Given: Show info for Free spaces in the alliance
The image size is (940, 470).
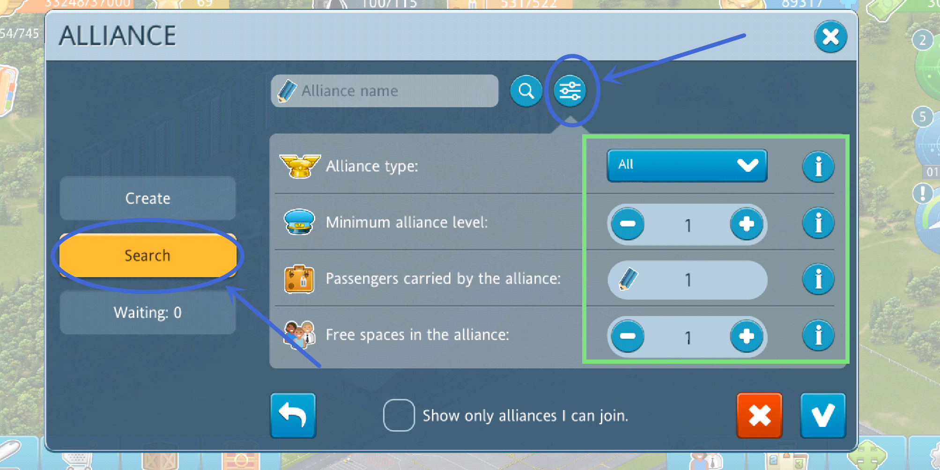Looking at the screenshot, I should click(x=818, y=335).
